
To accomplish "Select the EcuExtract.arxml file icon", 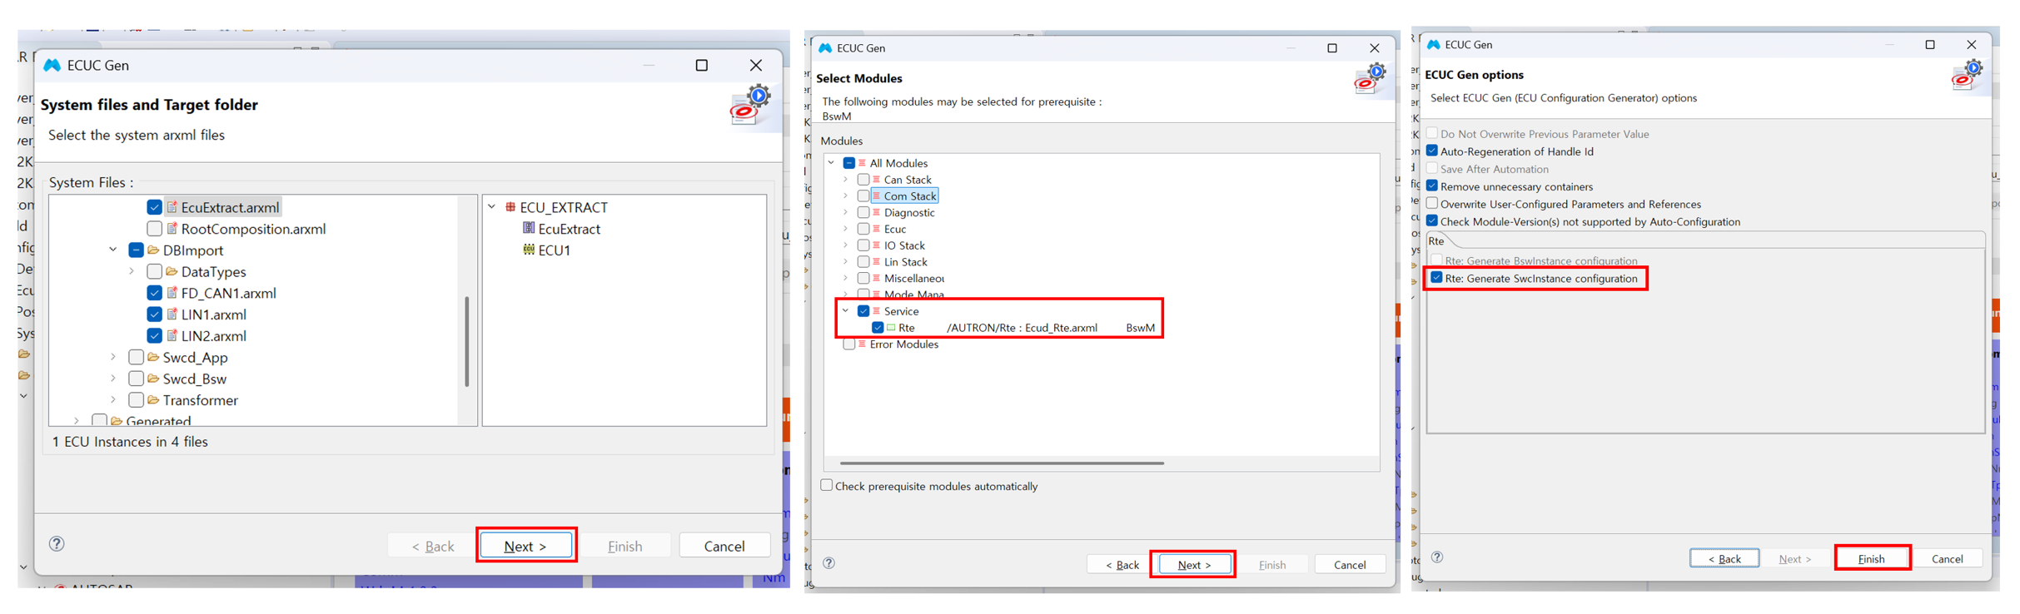I will point(172,207).
